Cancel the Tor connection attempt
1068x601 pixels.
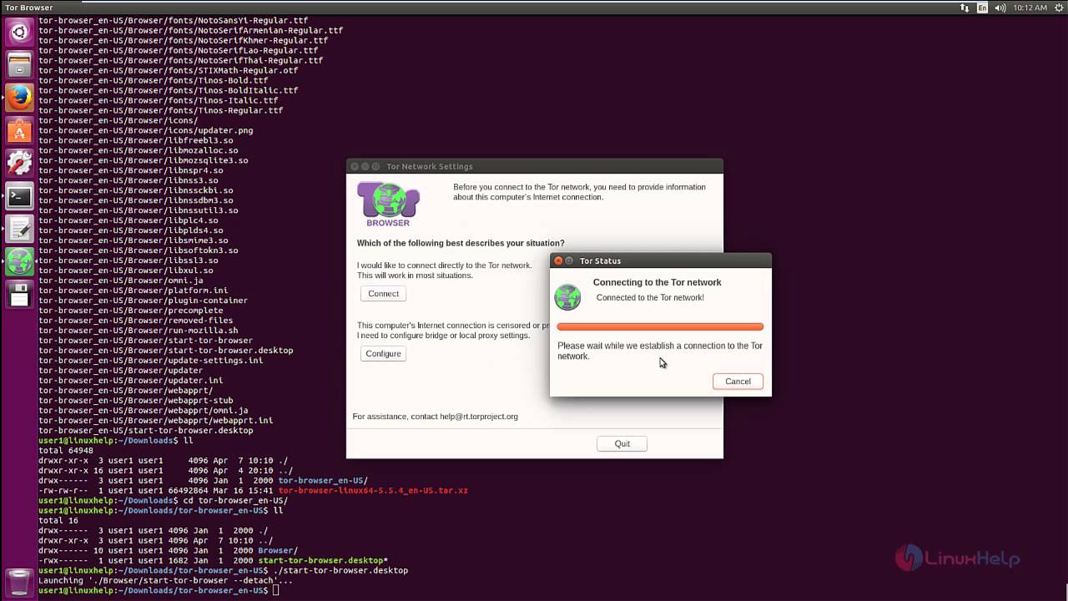(738, 381)
